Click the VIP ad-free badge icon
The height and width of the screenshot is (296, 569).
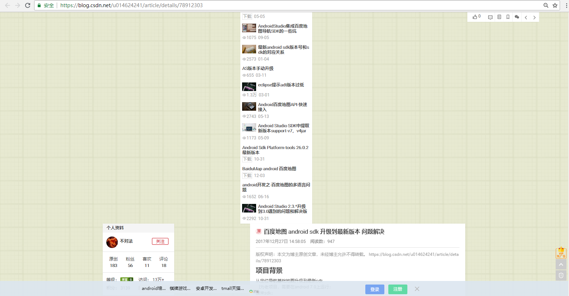(561, 253)
